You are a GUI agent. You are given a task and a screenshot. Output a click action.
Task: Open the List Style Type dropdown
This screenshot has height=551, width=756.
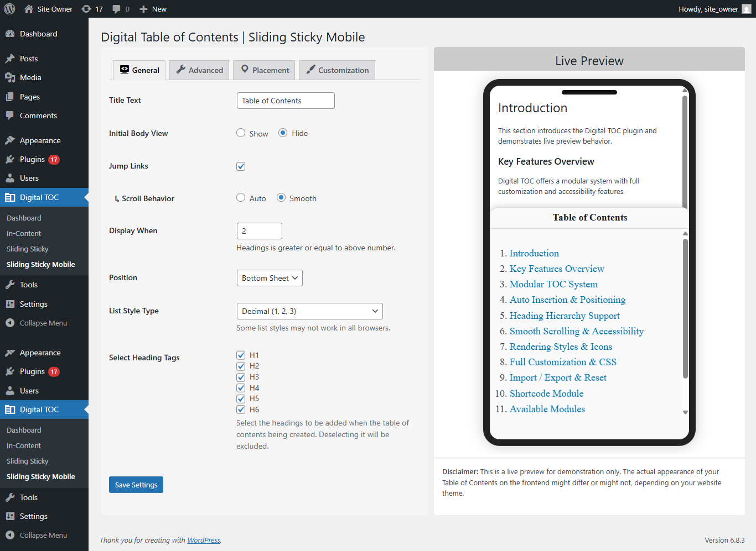pyautogui.click(x=309, y=311)
